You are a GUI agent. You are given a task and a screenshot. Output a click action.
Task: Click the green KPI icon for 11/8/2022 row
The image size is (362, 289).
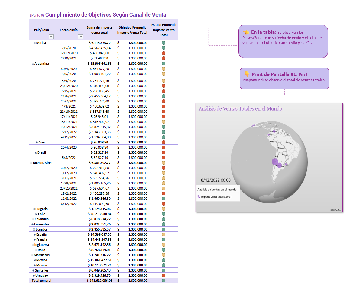(x=164, y=199)
